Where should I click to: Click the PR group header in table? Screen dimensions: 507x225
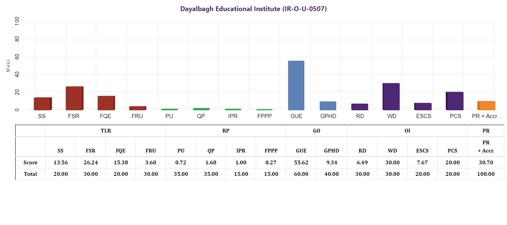(x=486, y=131)
